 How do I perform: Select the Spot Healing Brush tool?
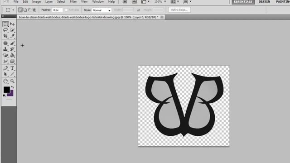[5, 43]
